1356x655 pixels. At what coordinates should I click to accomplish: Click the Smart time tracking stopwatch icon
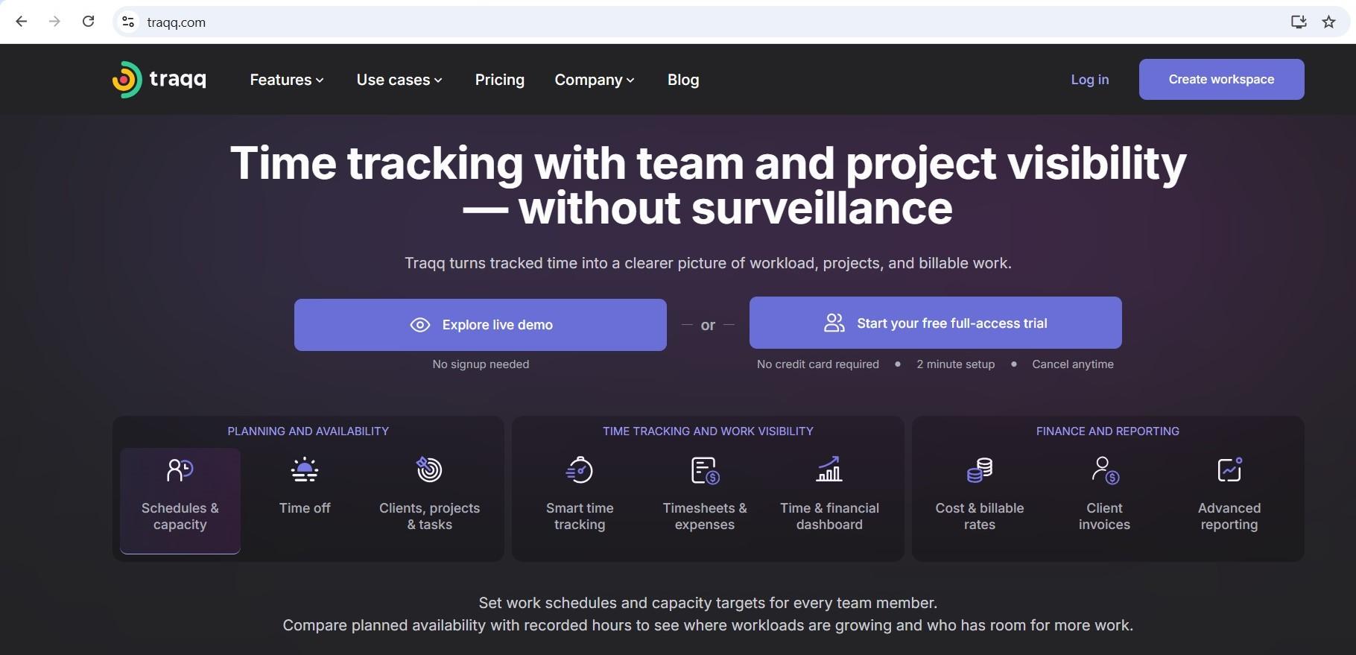pos(580,469)
